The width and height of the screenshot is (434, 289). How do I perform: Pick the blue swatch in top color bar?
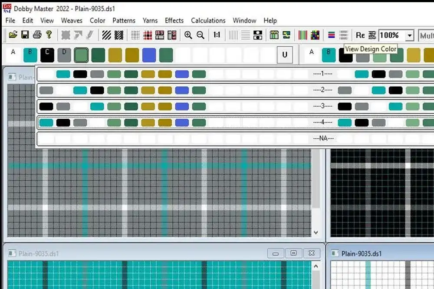pyautogui.click(x=149, y=55)
